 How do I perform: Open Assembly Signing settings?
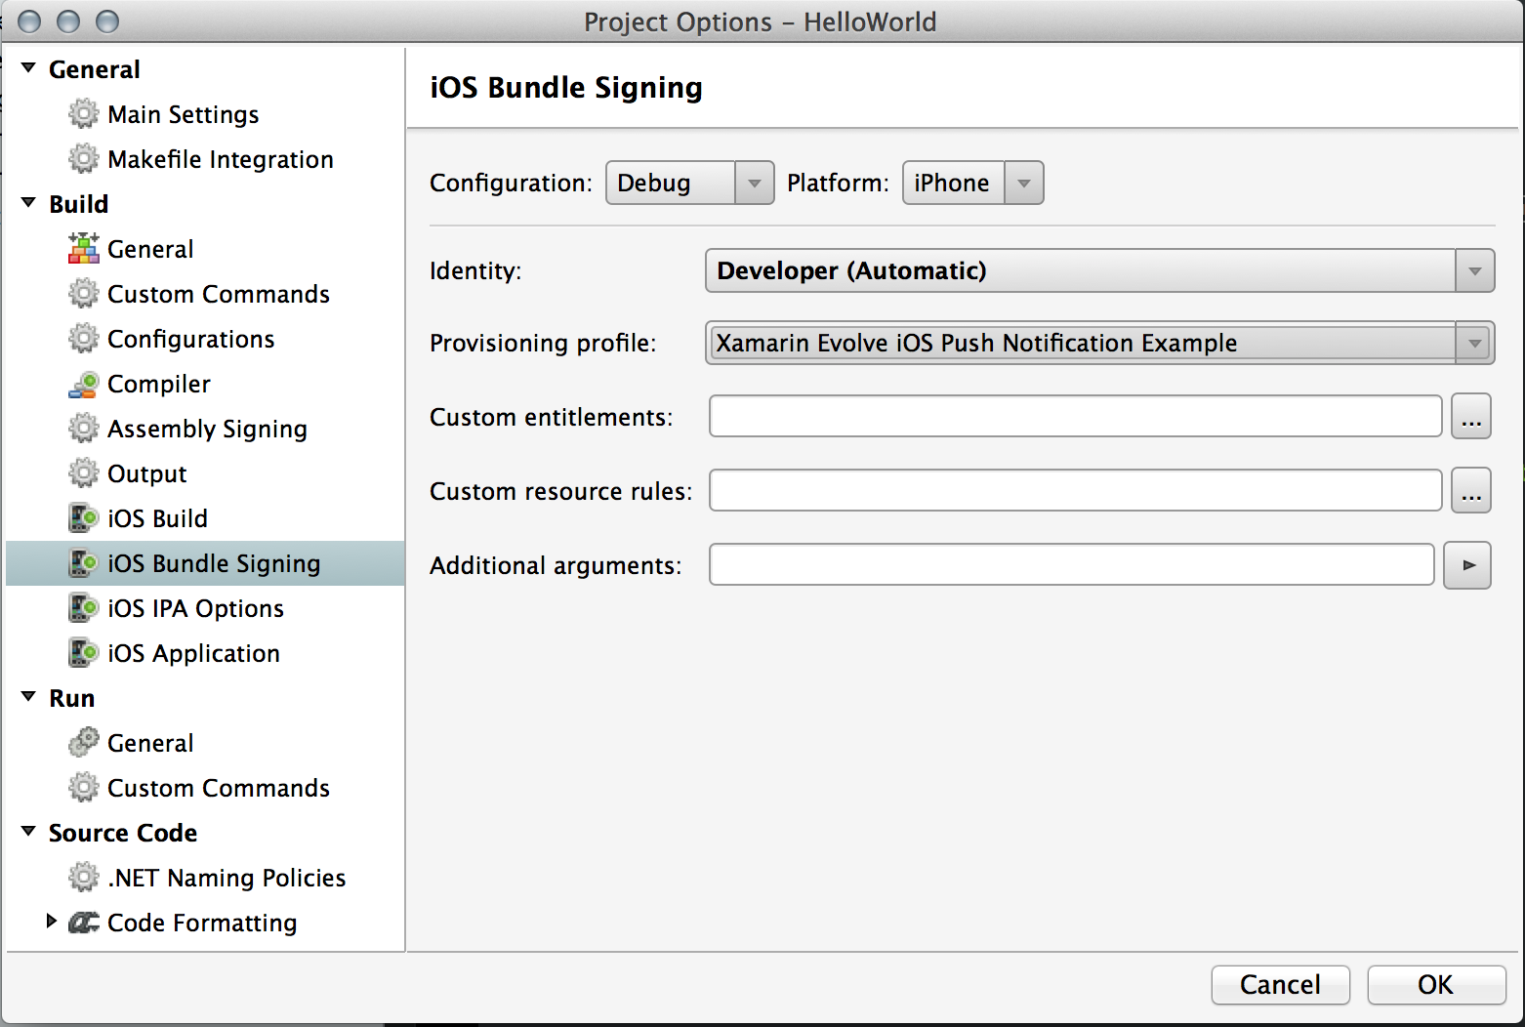pos(206,429)
